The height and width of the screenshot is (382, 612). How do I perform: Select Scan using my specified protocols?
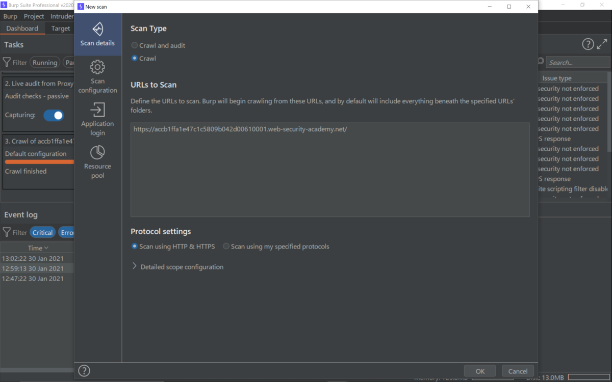(276, 247)
